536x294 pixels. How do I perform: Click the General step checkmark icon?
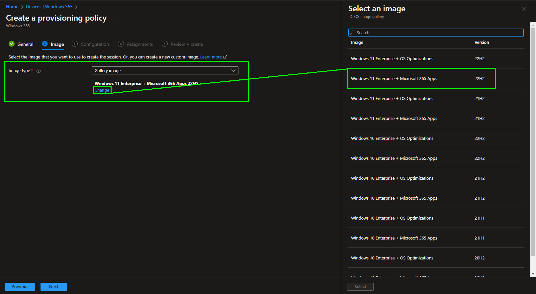click(12, 44)
